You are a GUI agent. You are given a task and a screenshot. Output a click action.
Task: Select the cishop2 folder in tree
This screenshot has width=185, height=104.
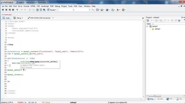pyautogui.click(x=157, y=29)
